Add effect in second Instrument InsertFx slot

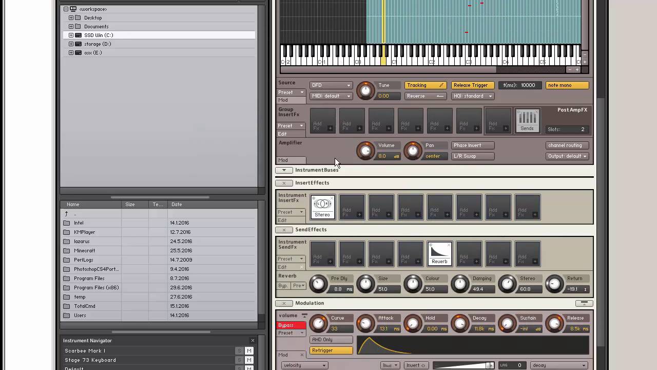[352, 207]
